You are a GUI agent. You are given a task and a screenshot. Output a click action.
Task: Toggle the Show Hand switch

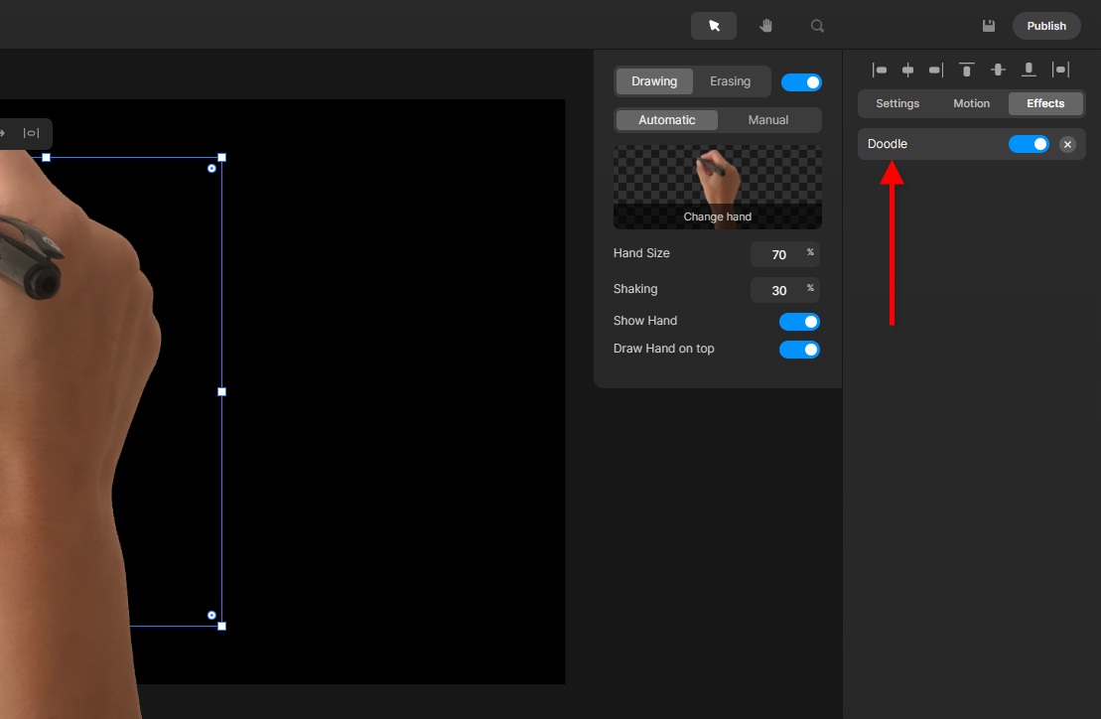(x=800, y=322)
